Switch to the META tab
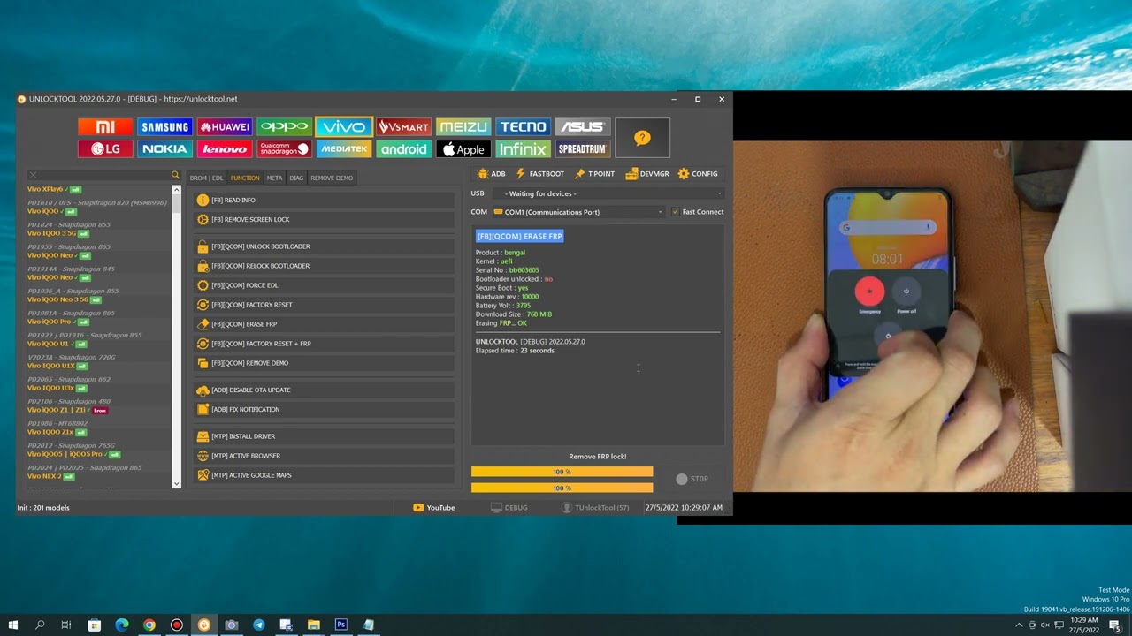1132x636 pixels. pyautogui.click(x=274, y=178)
